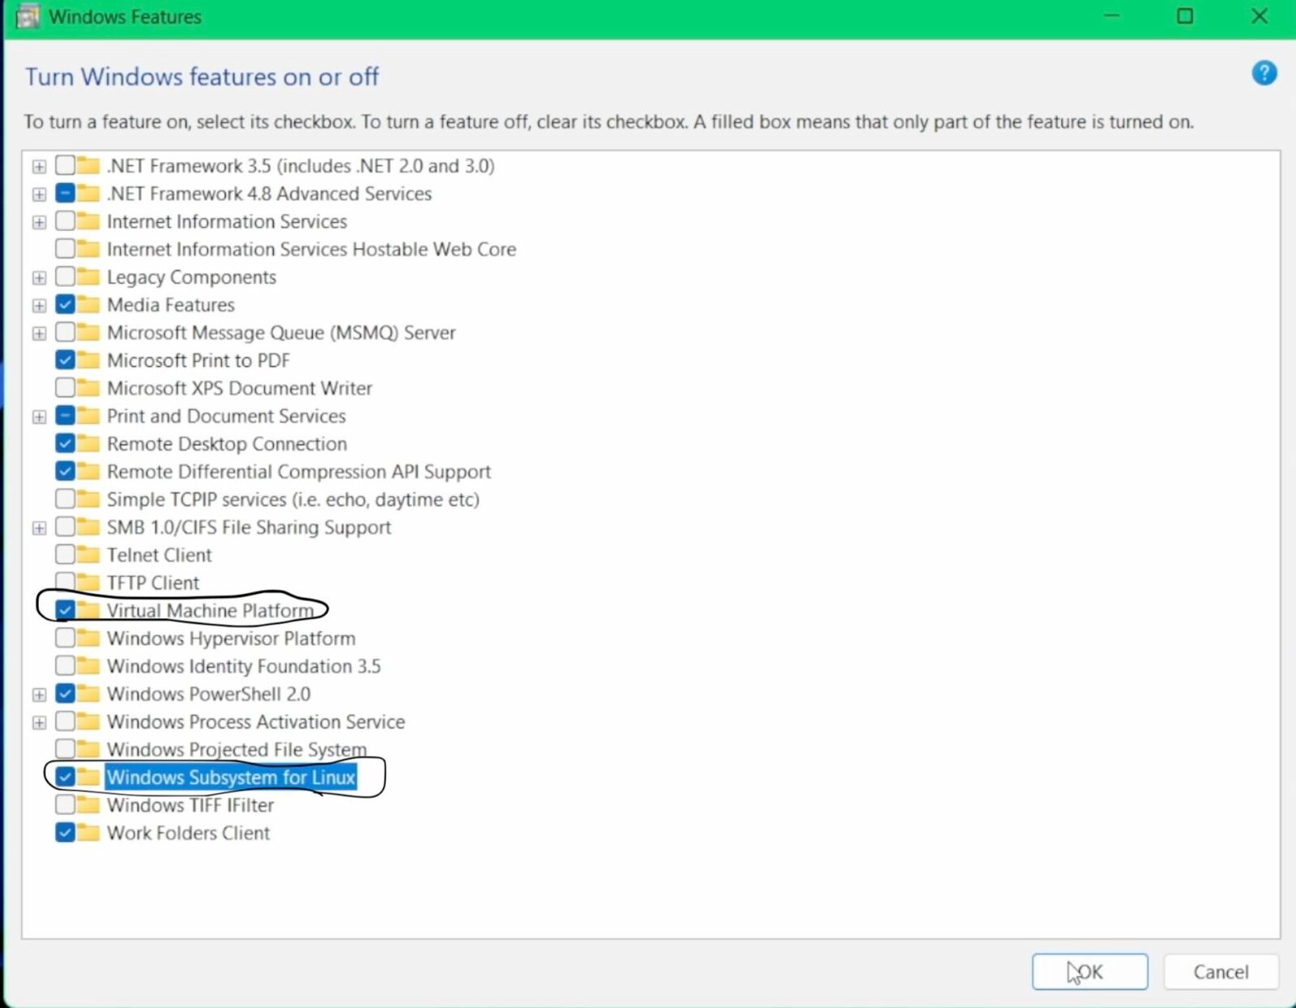Image resolution: width=1296 pixels, height=1008 pixels.
Task: Enable the Windows Hypervisor Platform checkbox
Action: tap(66, 638)
